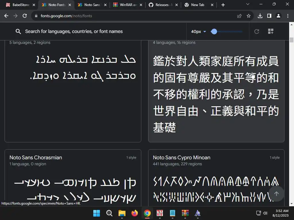Screen dimensions: 294x220
Task: Reload the page
Action: [x=25, y=16]
